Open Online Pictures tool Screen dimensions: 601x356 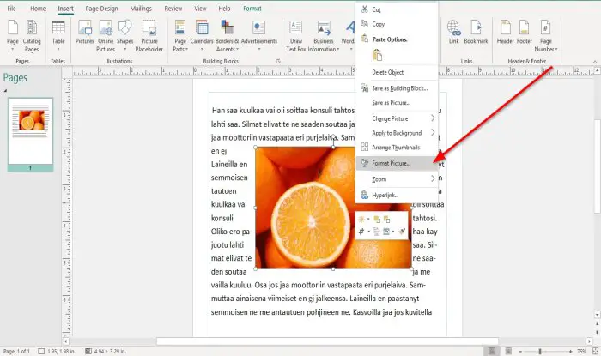point(106,36)
